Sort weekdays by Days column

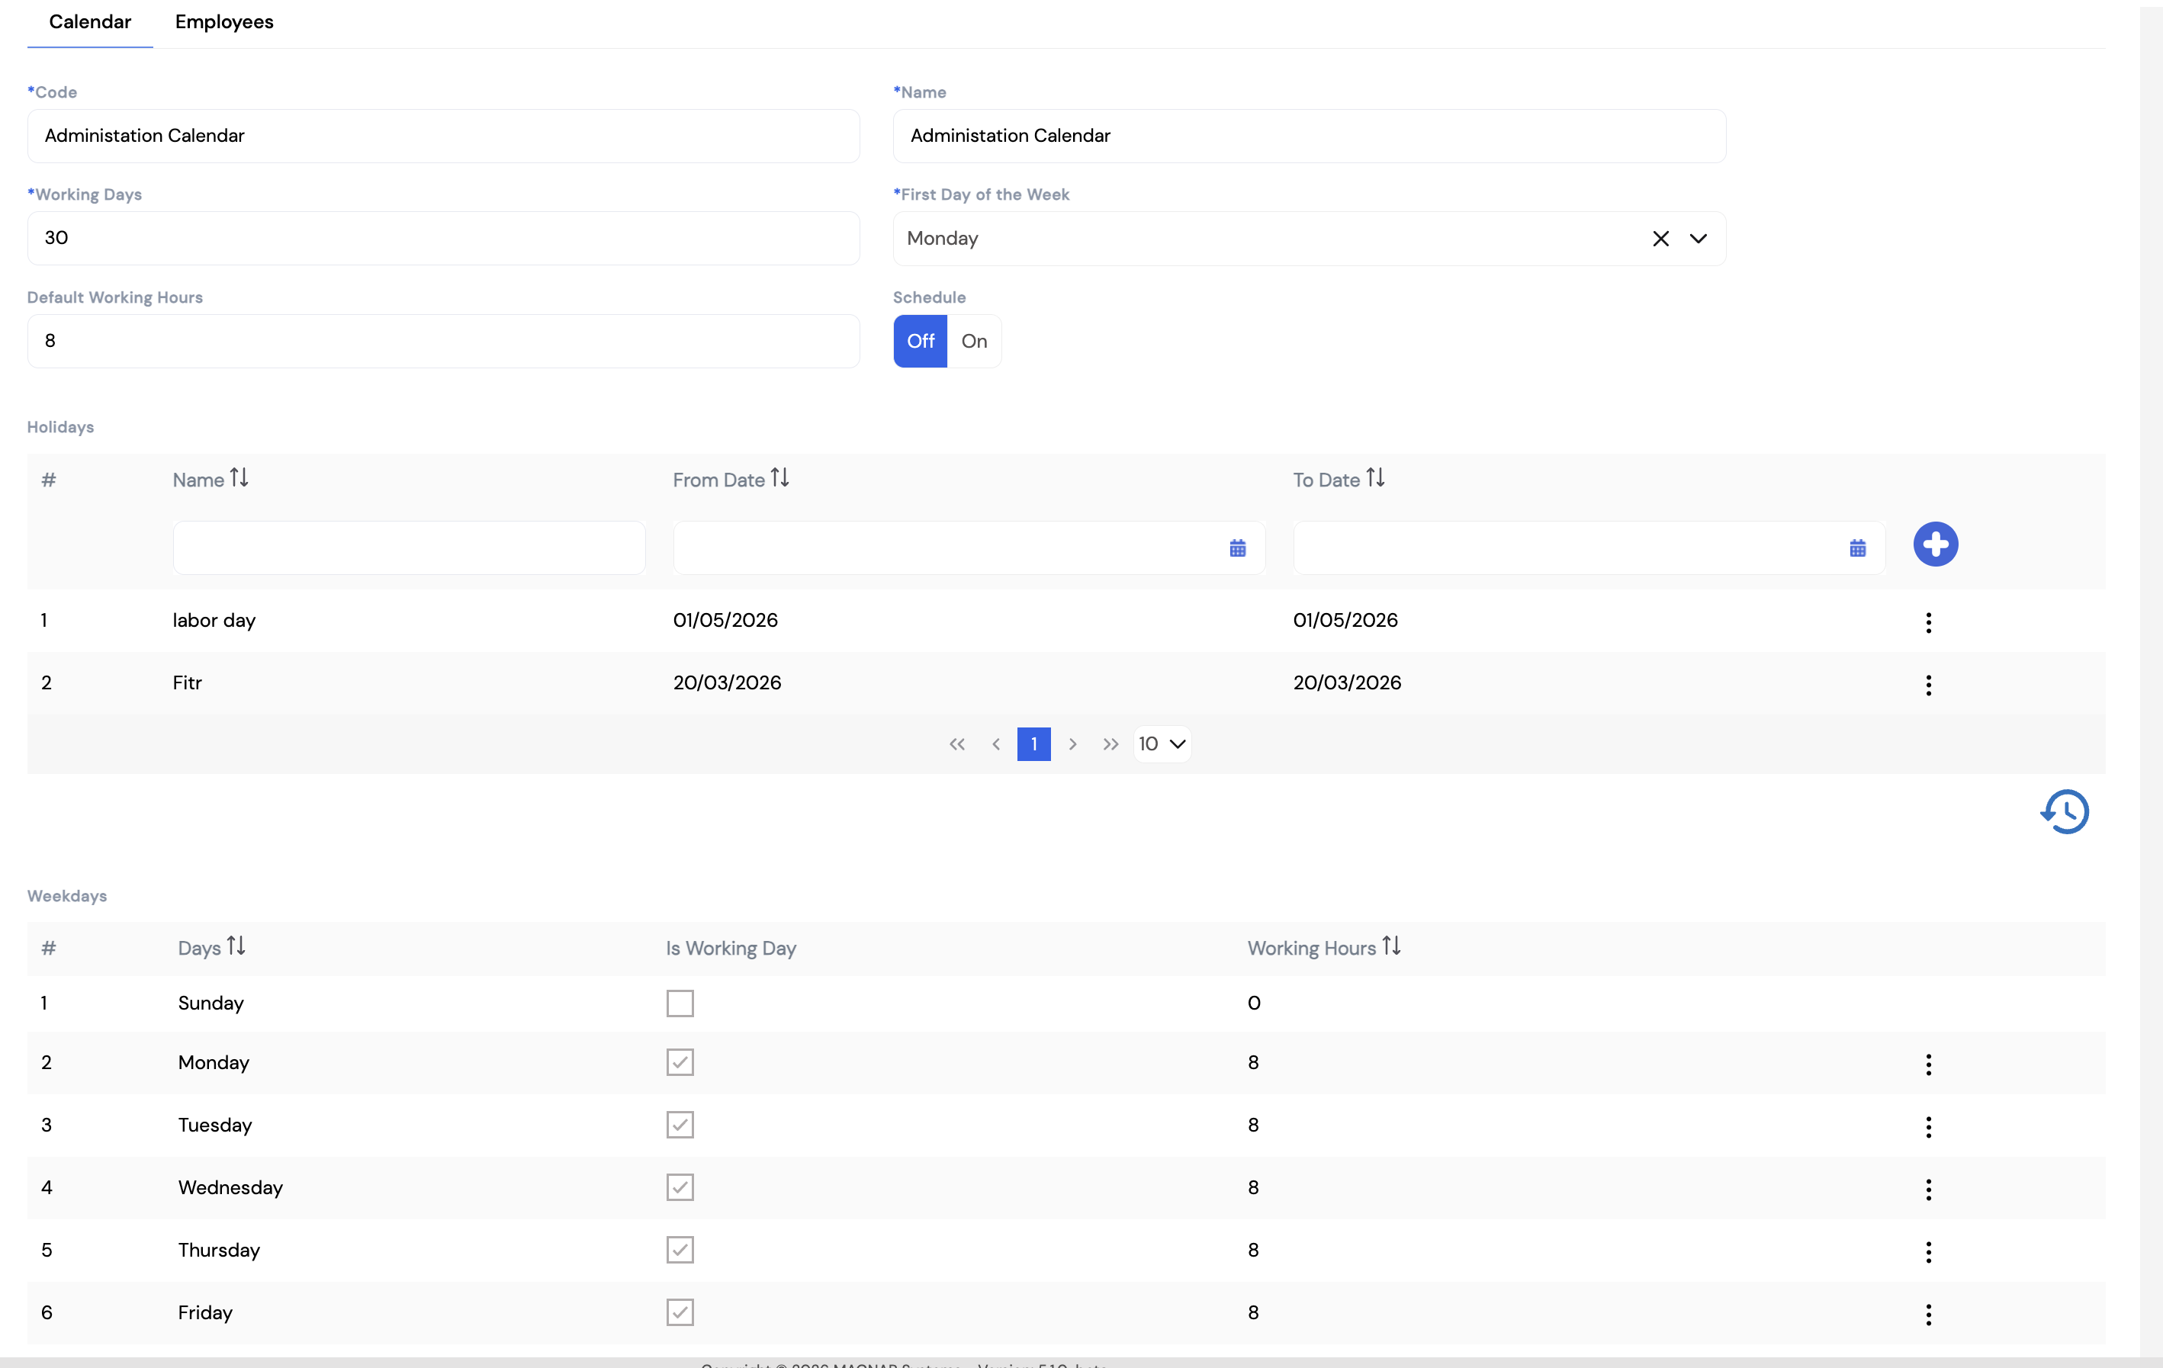236,946
